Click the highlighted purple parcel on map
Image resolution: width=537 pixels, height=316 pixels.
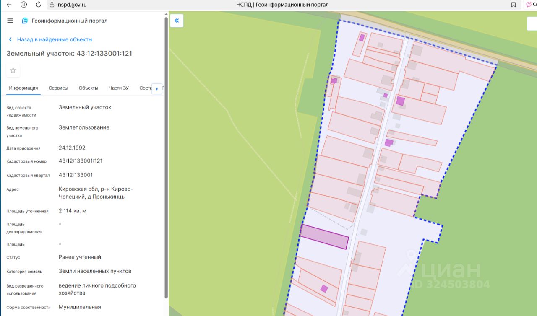coord(324,237)
